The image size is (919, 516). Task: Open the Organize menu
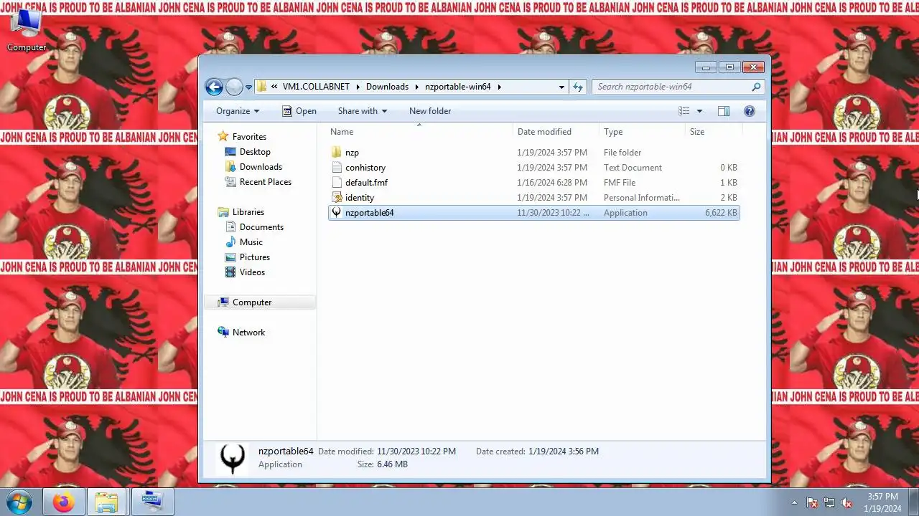pos(238,111)
